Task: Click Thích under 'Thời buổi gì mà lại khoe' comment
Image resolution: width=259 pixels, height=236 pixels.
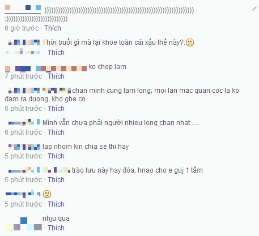Action: click(56, 53)
